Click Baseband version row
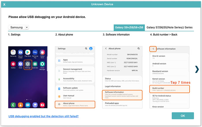The height and width of the screenshot is (127, 202). [x=169, y=72]
